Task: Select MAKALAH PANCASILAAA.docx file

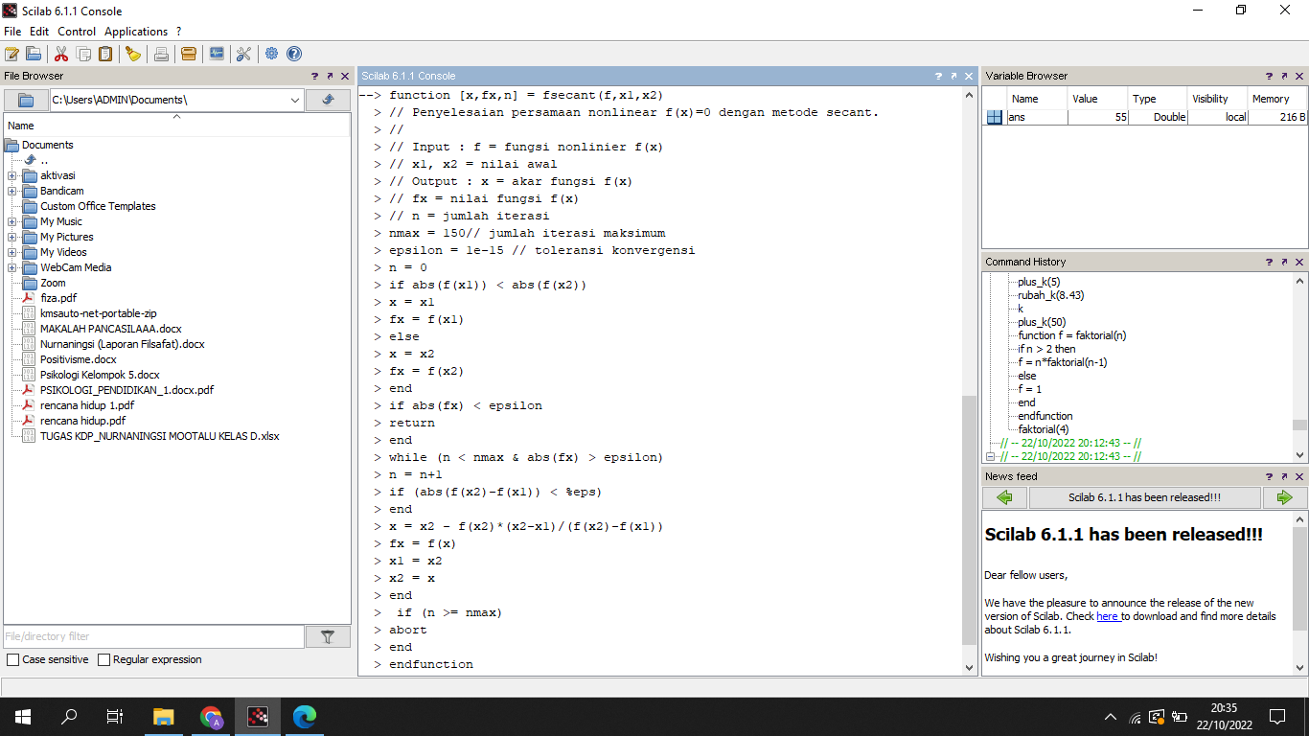Action: [110, 329]
